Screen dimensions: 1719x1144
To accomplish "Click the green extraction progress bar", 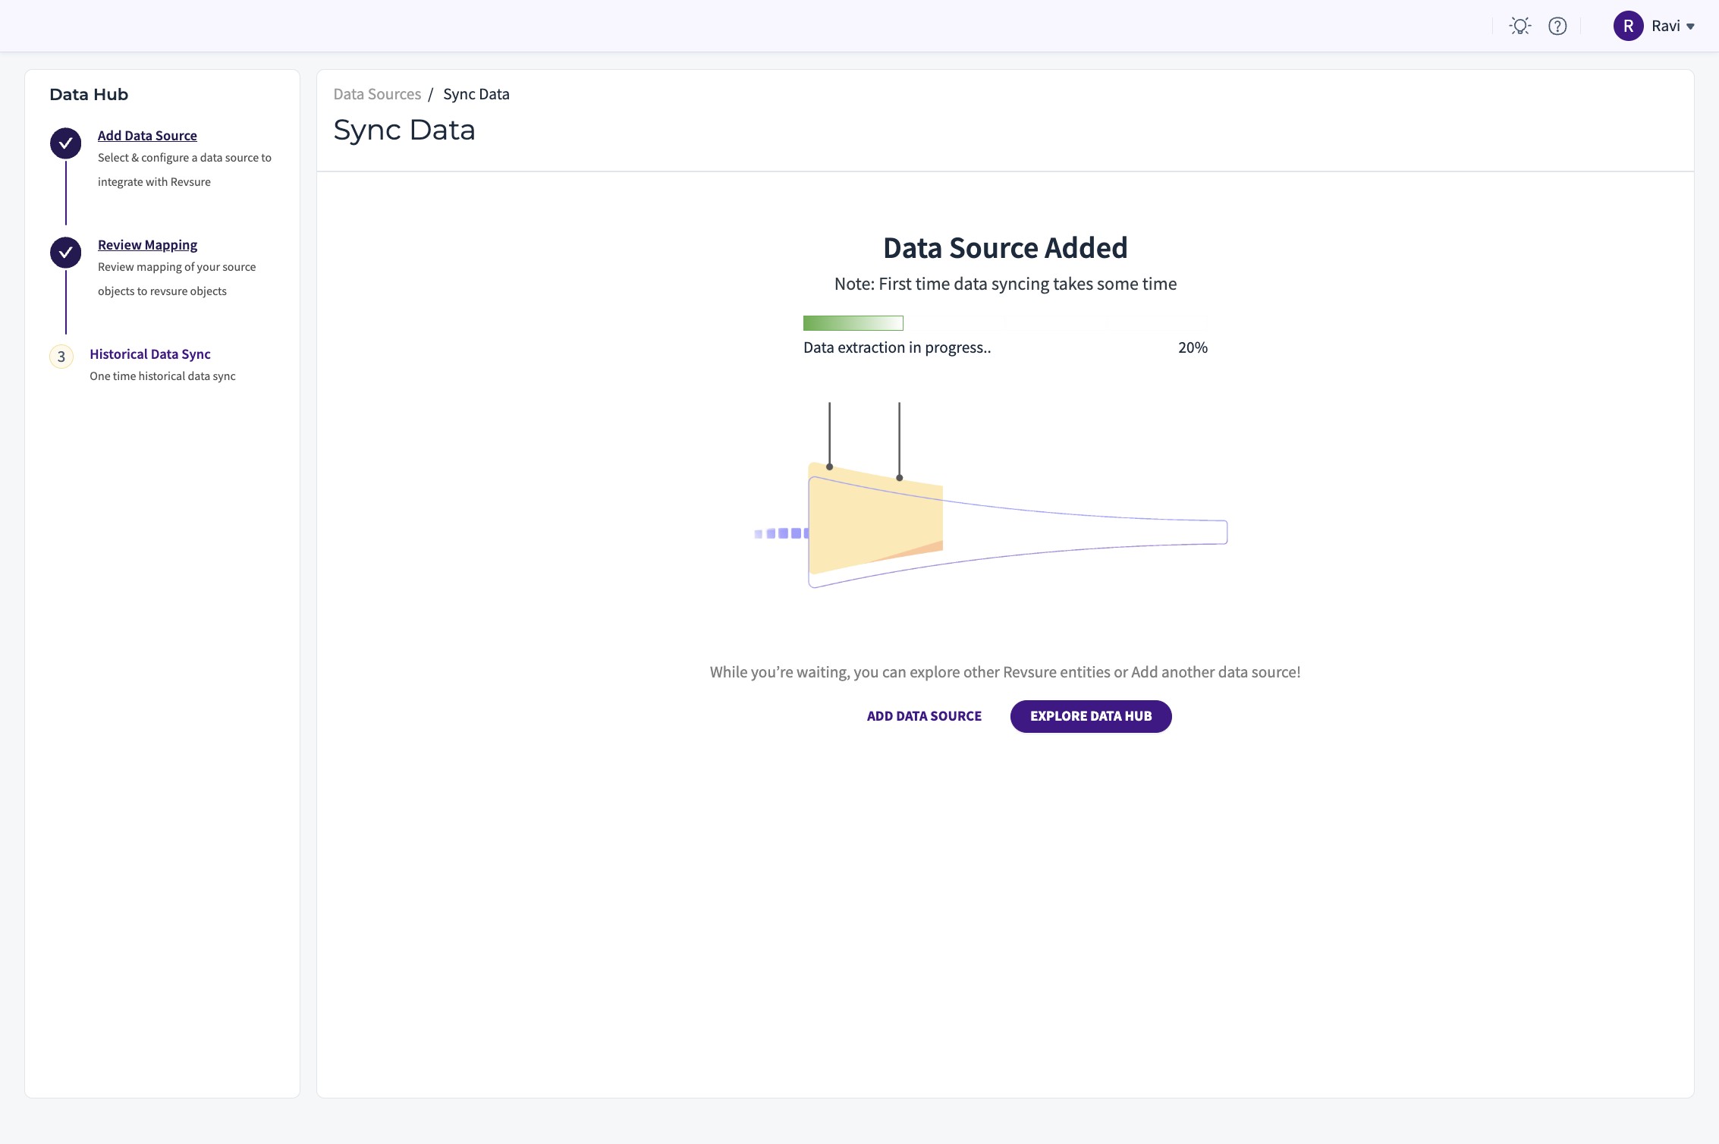I will [853, 323].
